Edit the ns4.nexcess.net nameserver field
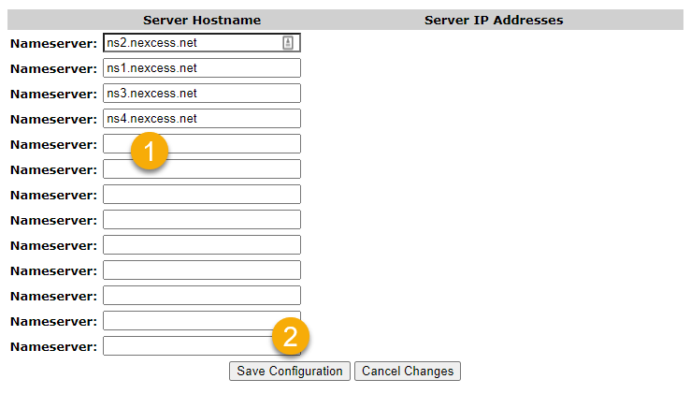Screen dimensions: 690x394 [x=201, y=119]
